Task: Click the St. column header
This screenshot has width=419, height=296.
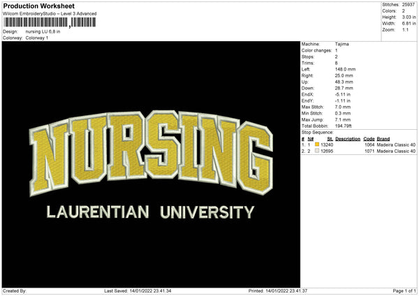Action: click(x=330, y=139)
